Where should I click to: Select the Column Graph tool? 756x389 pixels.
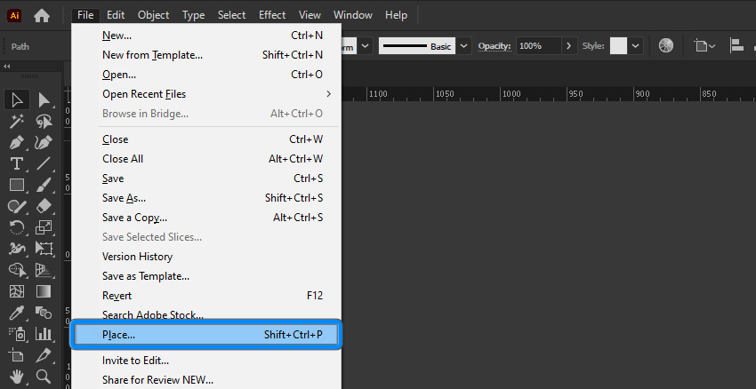coord(44,334)
